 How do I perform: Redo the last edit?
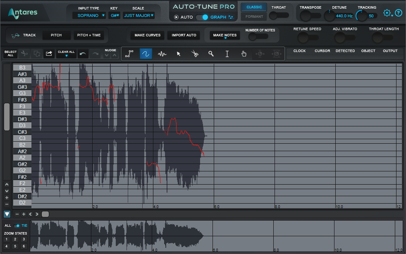[95, 54]
